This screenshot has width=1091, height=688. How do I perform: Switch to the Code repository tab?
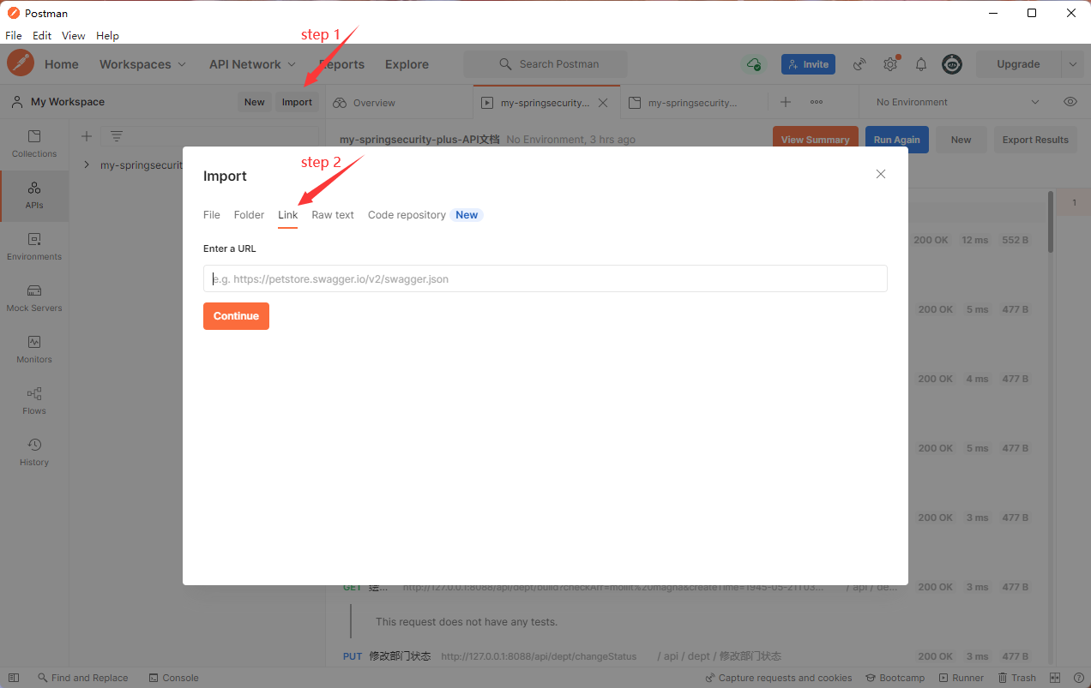coord(407,215)
